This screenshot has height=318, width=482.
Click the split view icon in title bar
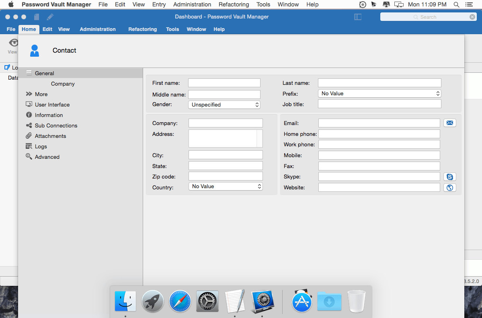[358, 17]
